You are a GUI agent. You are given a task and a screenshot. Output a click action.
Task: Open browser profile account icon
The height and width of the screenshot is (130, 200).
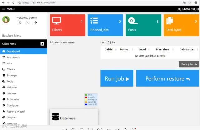(x=196, y=2)
